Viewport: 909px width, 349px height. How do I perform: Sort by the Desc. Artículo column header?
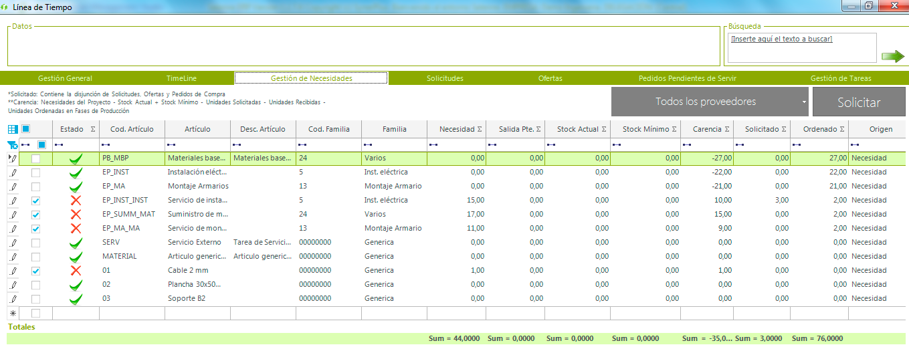tap(263, 129)
